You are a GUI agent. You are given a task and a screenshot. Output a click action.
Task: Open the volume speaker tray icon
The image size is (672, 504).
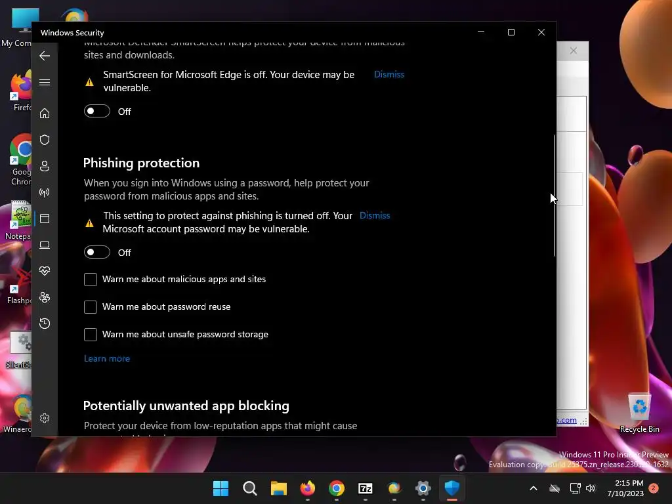(x=591, y=488)
